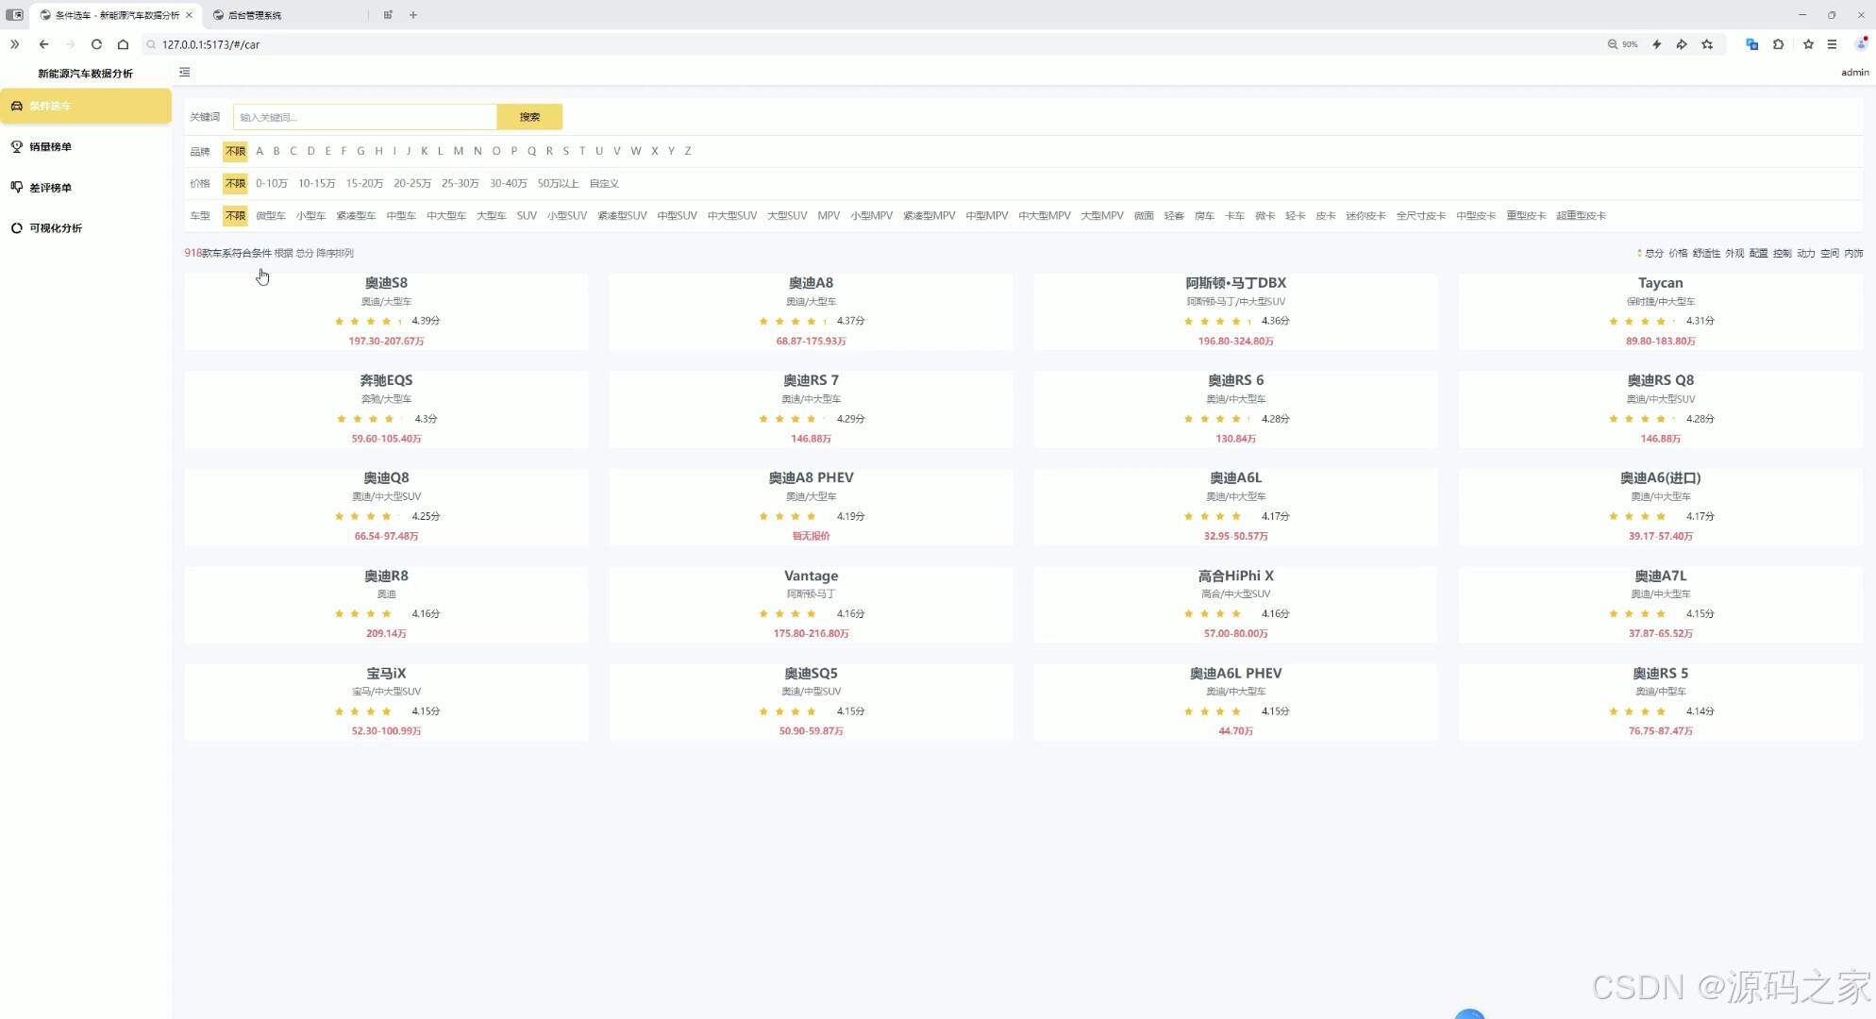Switch to the 后台管理系统 browser tab
The height and width of the screenshot is (1019, 1876).
pyautogui.click(x=254, y=15)
